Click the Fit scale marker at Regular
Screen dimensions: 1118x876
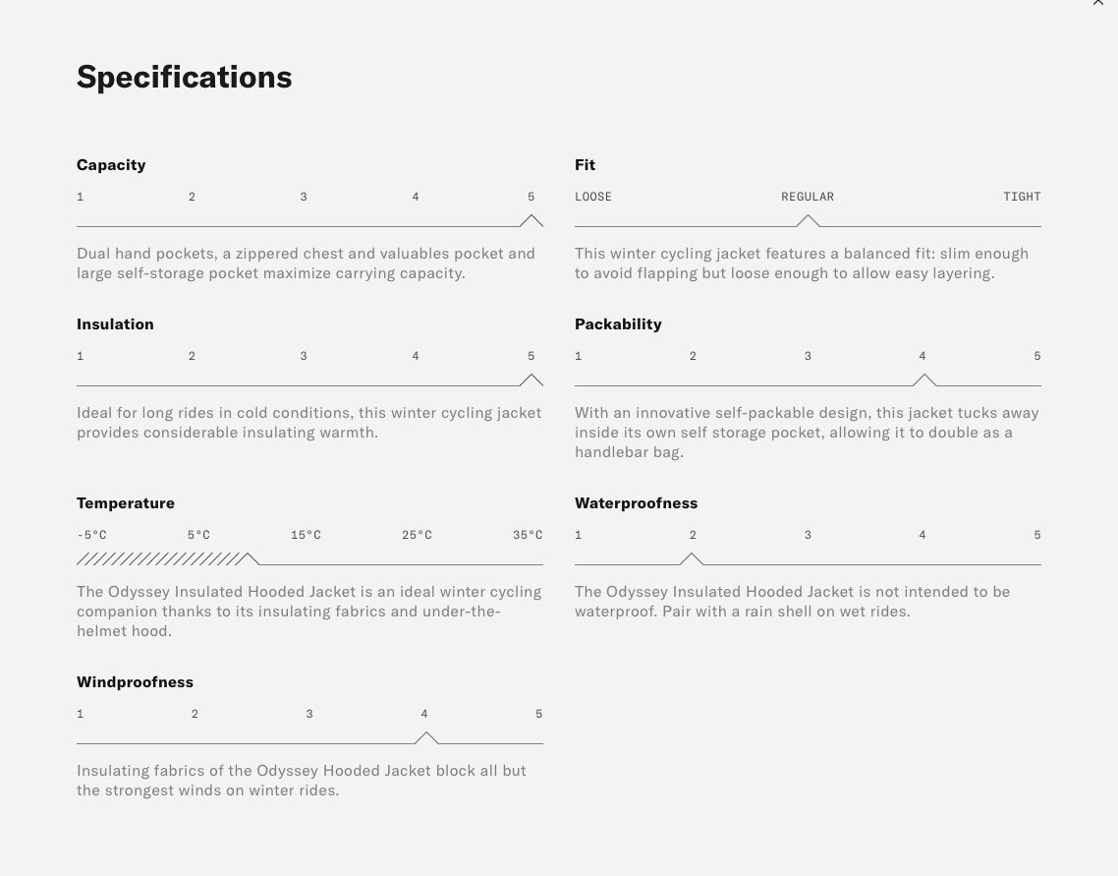click(808, 221)
